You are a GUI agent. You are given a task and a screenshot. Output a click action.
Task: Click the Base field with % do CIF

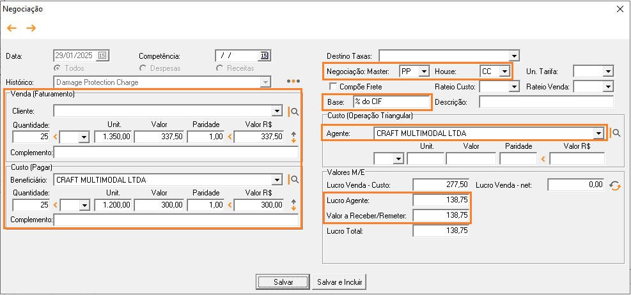(391, 102)
